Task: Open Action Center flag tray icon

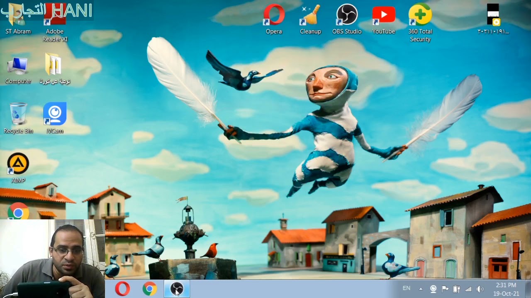Action: point(445,289)
